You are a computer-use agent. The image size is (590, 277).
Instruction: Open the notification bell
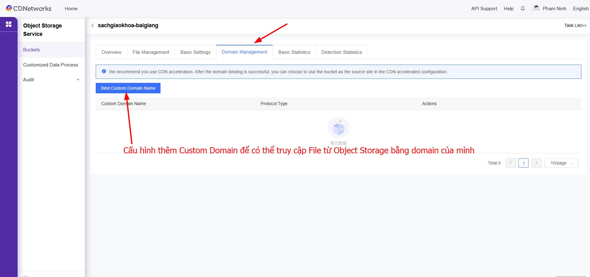(x=523, y=9)
